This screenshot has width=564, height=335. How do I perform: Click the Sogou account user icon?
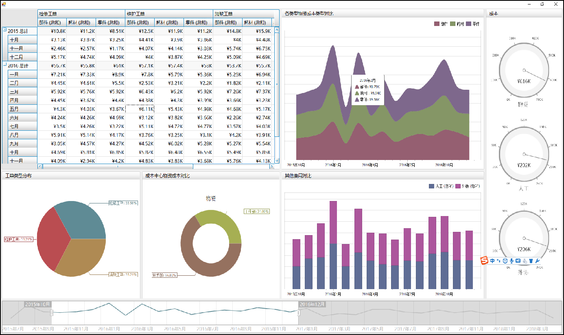[x=525, y=261]
